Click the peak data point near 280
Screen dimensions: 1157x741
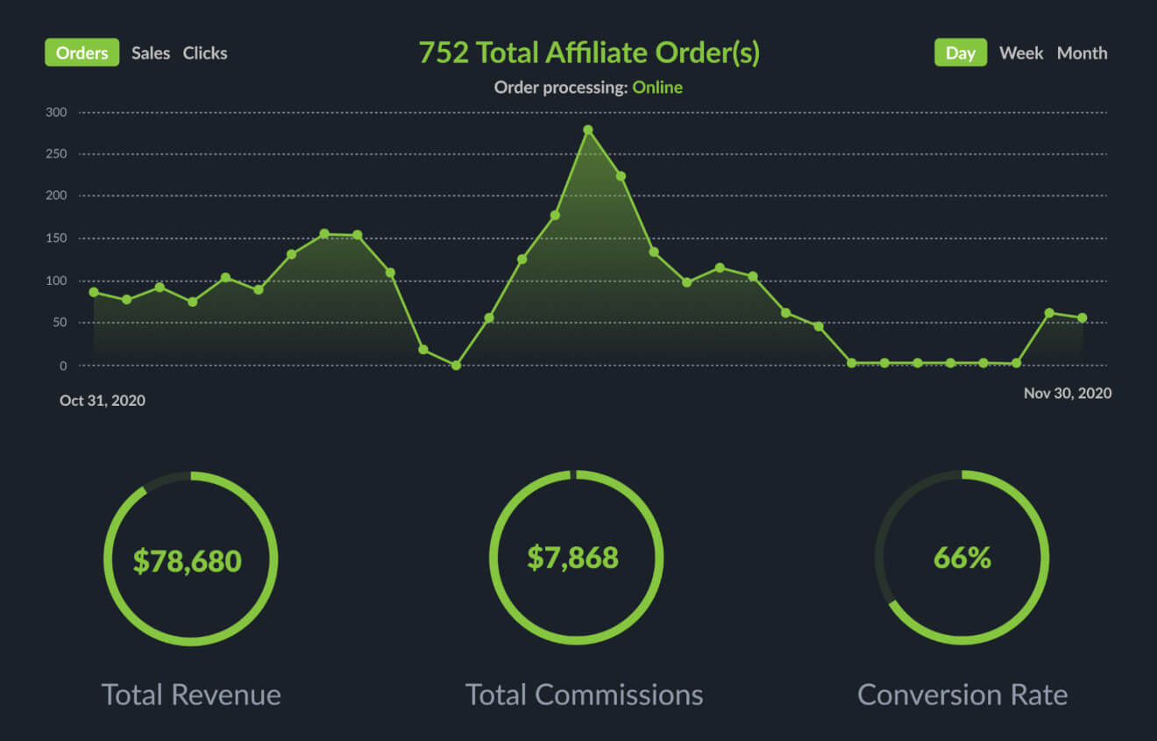tap(588, 130)
